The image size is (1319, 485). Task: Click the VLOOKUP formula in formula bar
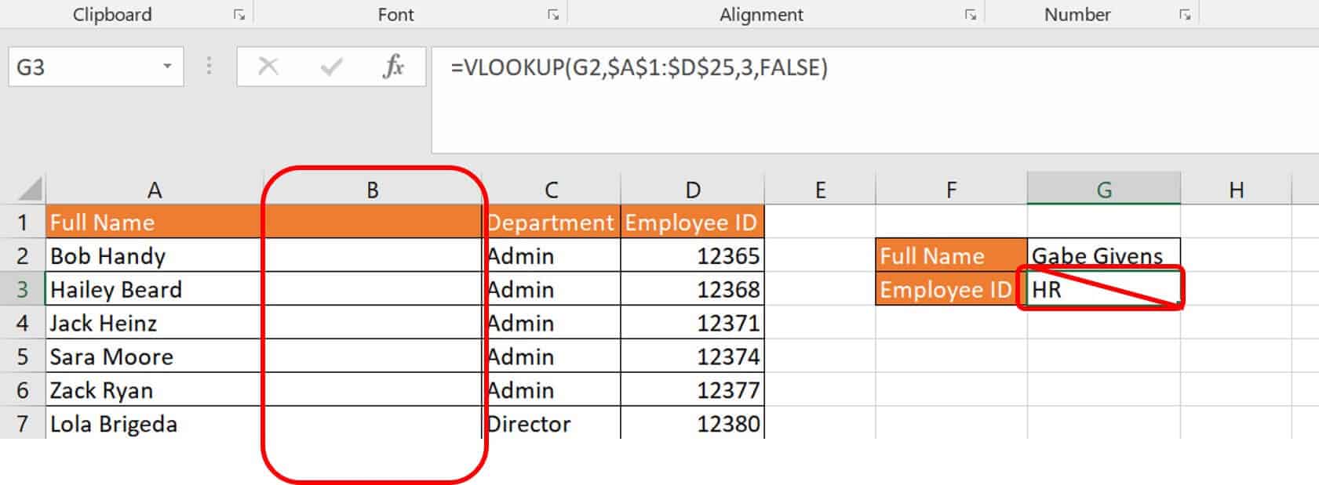639,67
